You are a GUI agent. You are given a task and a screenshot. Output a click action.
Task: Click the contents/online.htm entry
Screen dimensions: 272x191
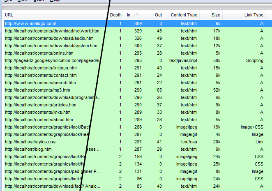point(39,53)
